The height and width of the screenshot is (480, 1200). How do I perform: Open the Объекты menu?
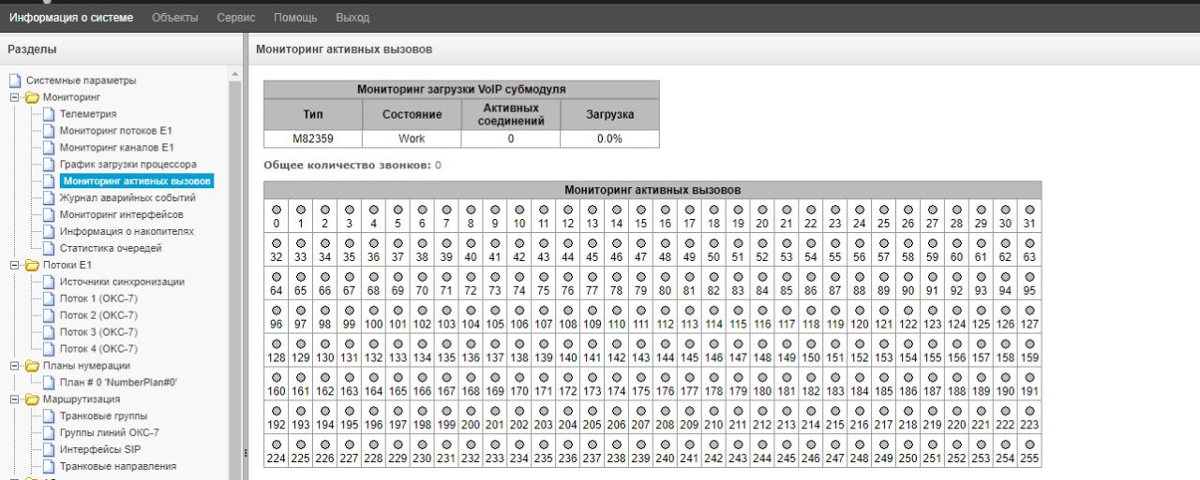tap(174, 18)
